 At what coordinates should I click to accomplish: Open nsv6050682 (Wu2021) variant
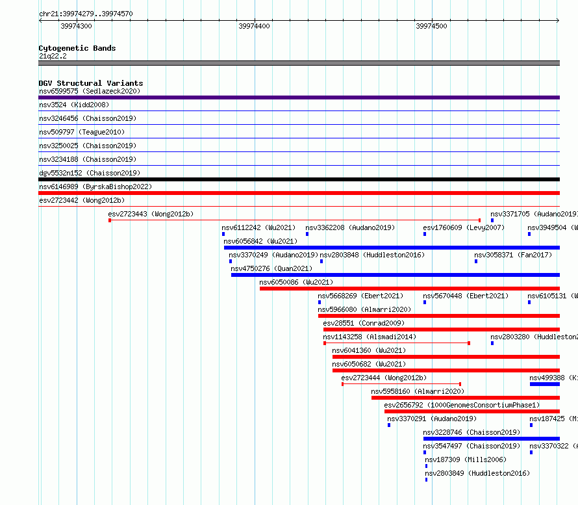click(x=369, y=364)
